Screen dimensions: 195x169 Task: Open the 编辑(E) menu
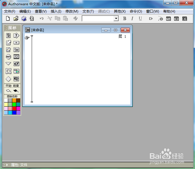coord(25,11)
